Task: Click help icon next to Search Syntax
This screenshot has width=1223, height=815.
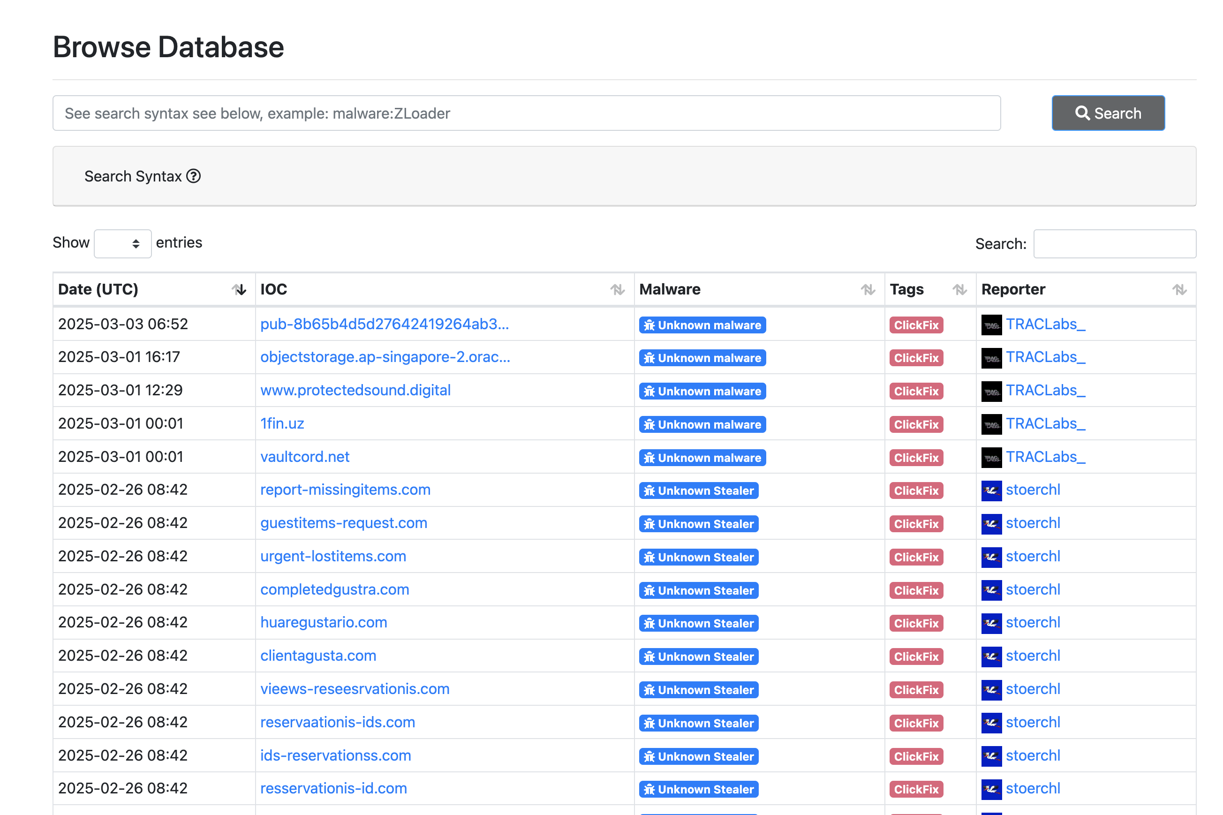Action: pyautogui.click(x=193, y=176)
